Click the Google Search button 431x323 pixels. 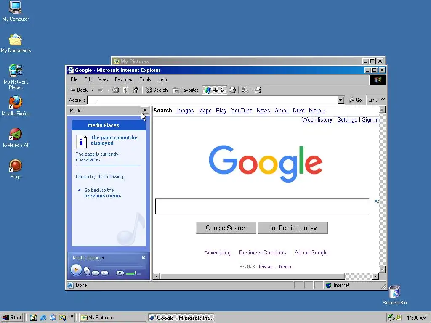[x=226, y=228]
